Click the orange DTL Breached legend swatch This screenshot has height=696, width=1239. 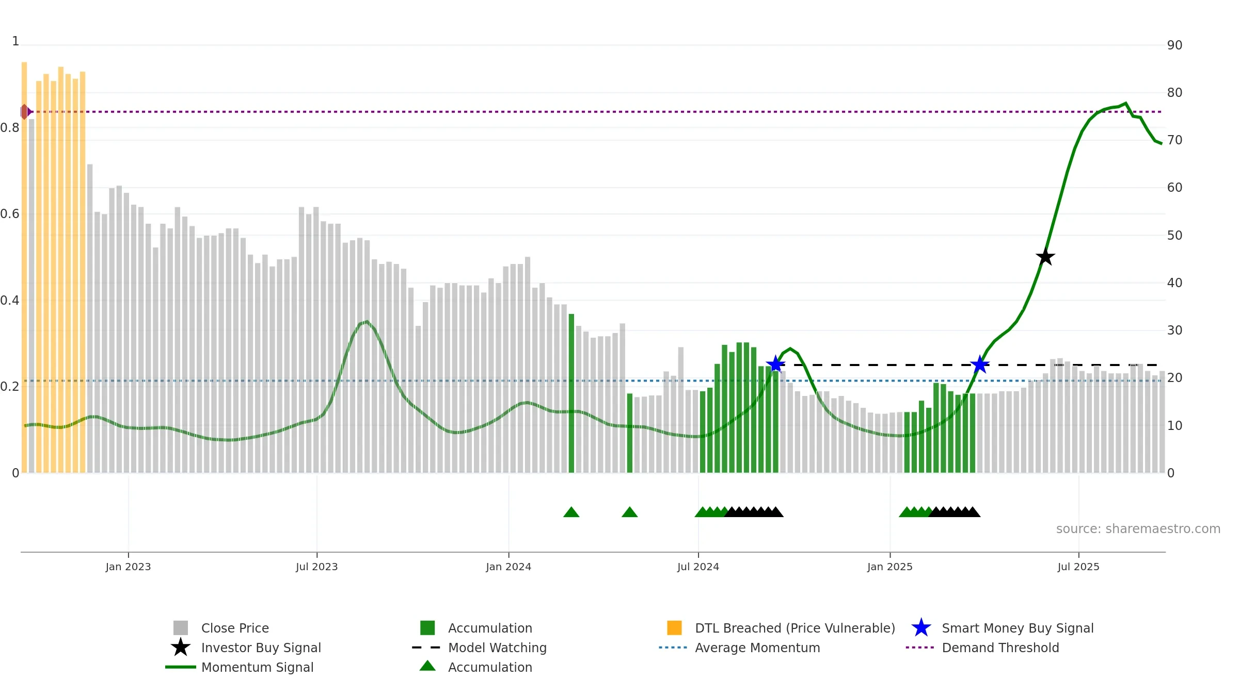(674, 628)
